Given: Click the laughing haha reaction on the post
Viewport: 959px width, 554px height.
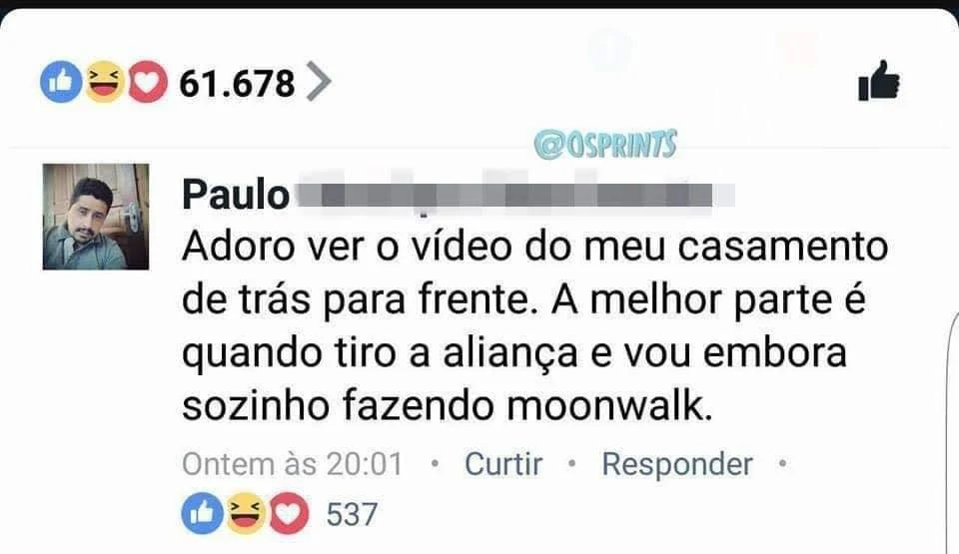Looking at the screenshot, I should coord(104,81).
